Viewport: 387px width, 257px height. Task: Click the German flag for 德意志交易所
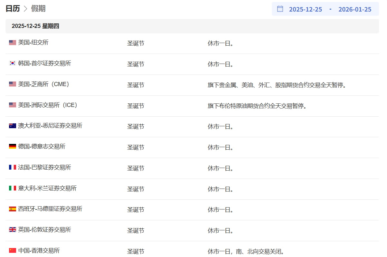click(x=13, y=146)
